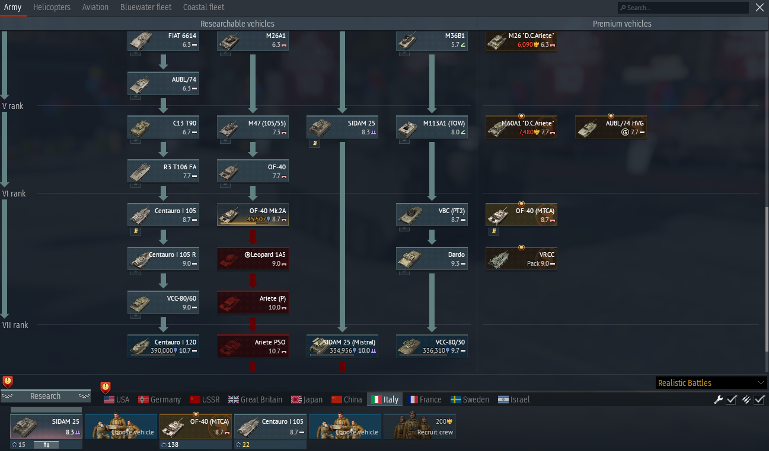
Task: Select the OF-40 Mk.2A tank card
Action: [253, 215]
